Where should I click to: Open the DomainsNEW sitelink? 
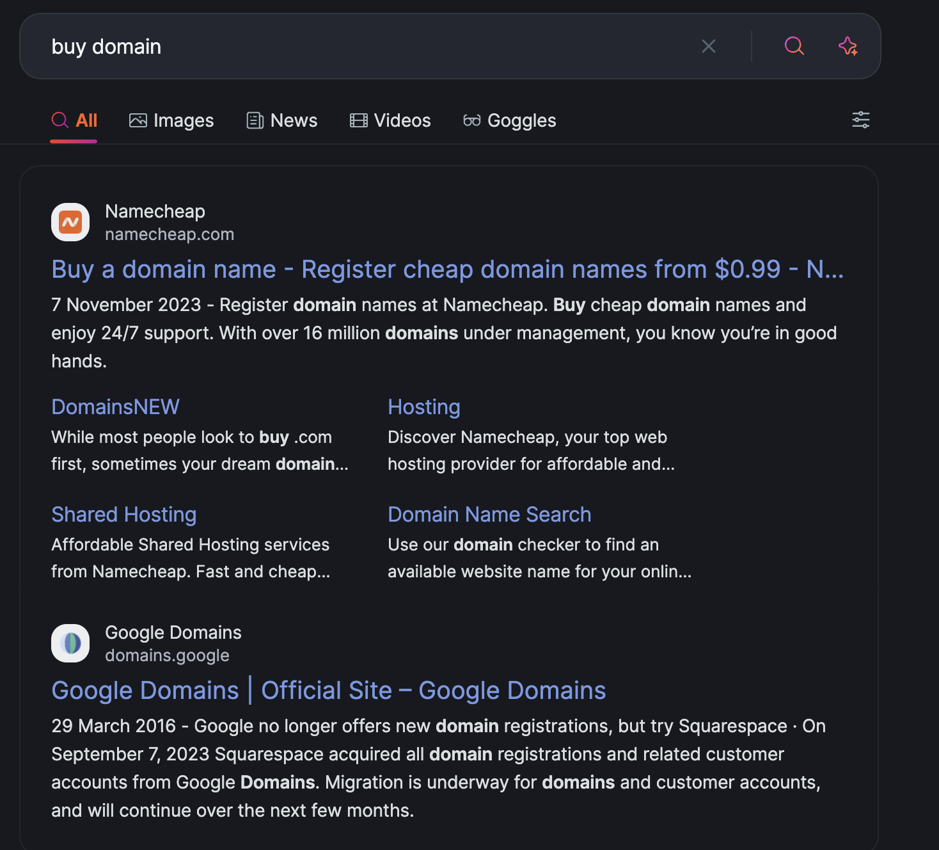coord(115,407)
